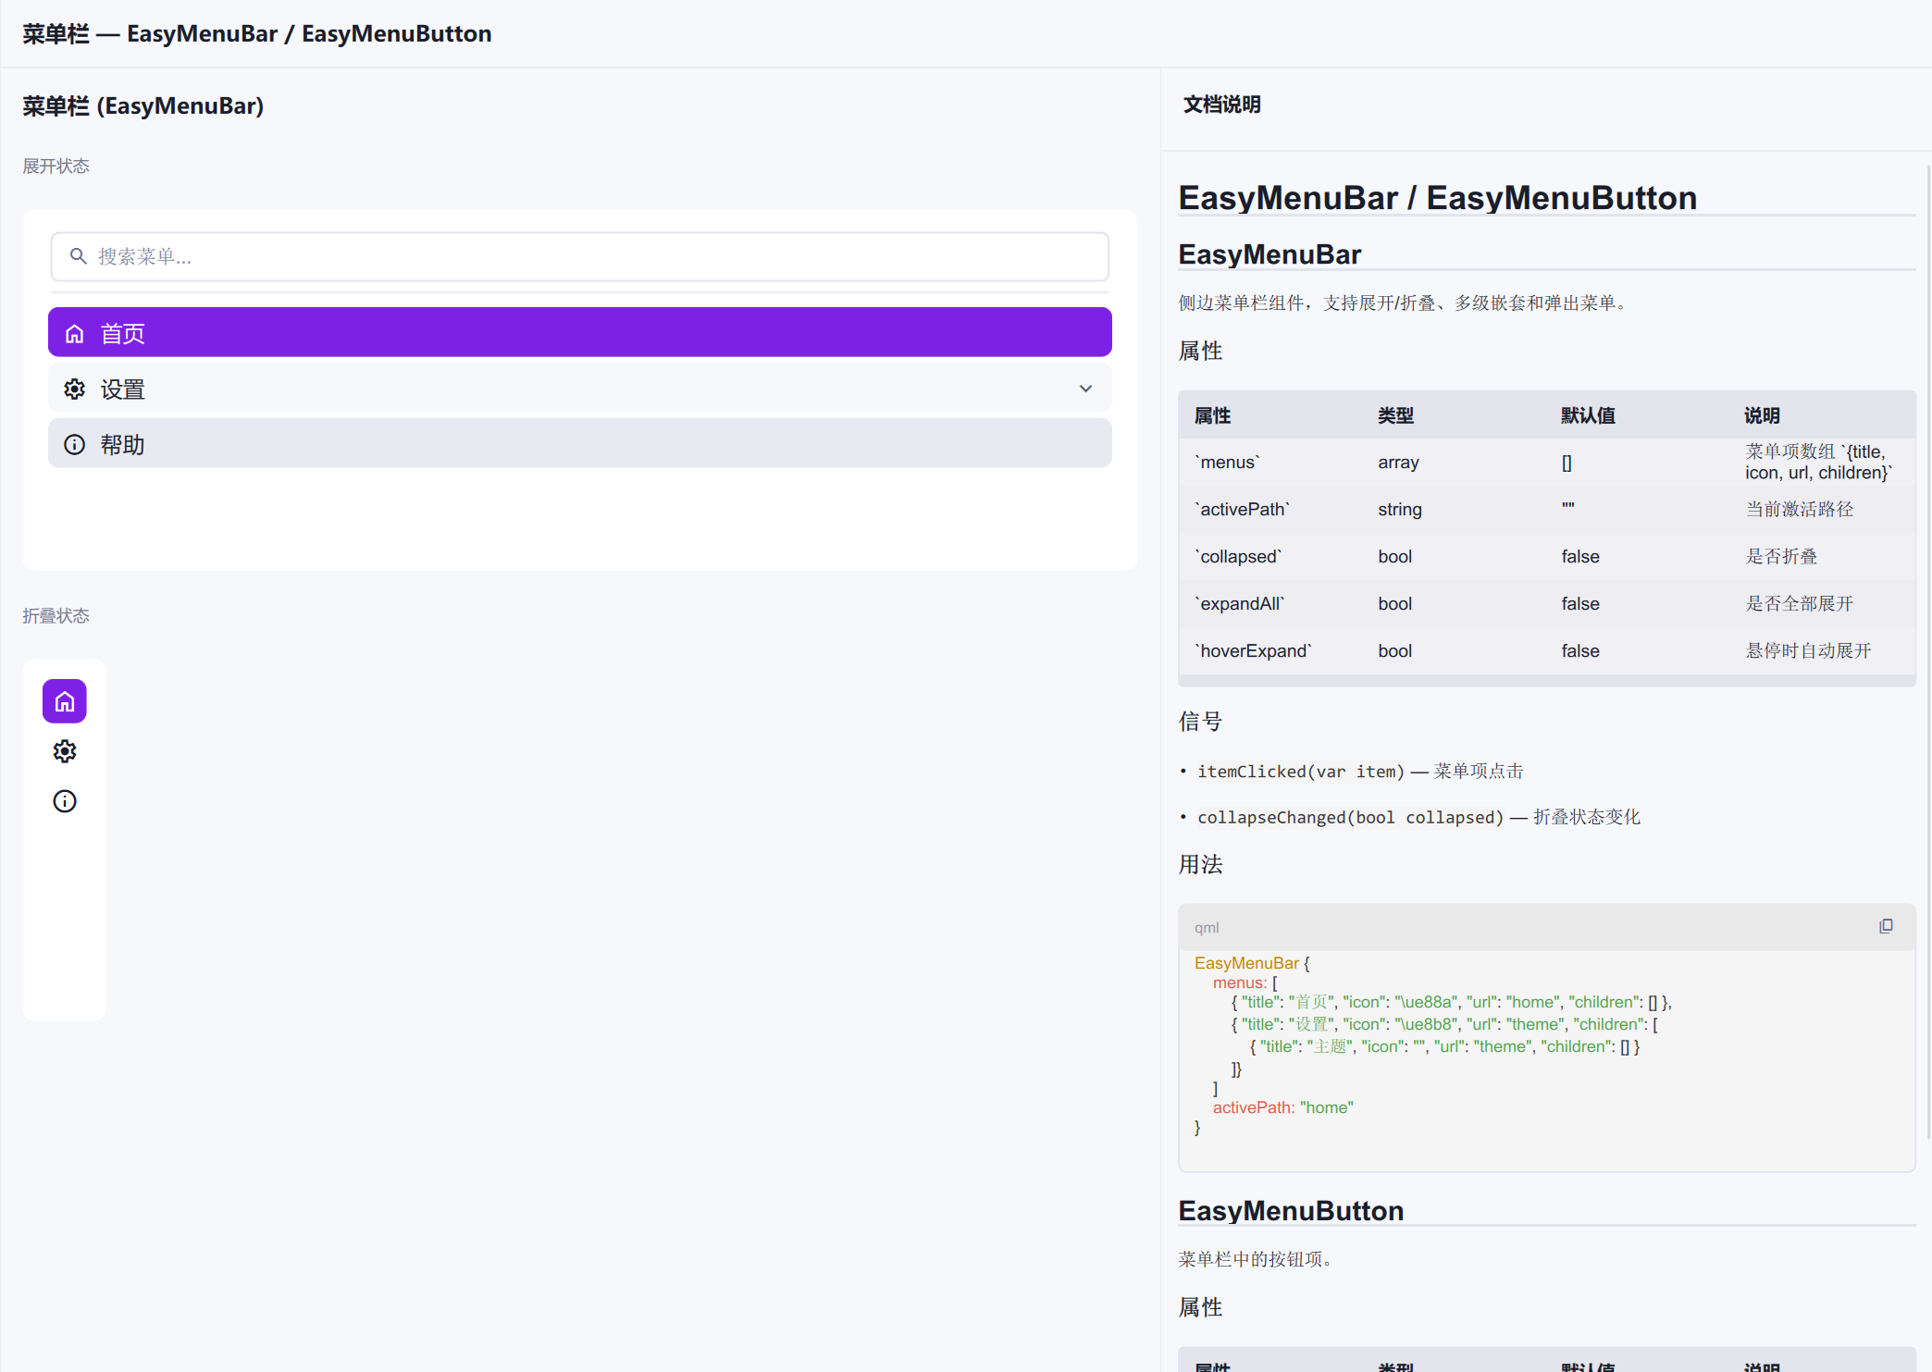1932x1372 pixels.
Task: Click the 悬停时自动展开 description cell
Action: click(1808, 651)
